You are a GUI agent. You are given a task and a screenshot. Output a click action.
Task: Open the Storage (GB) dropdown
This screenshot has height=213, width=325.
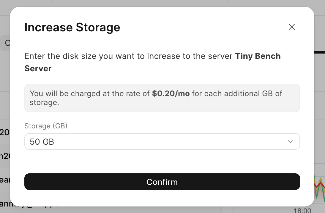[162, 142]
